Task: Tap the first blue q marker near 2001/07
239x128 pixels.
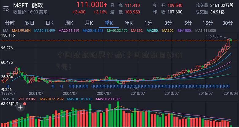Action: [x=53, y=86]
